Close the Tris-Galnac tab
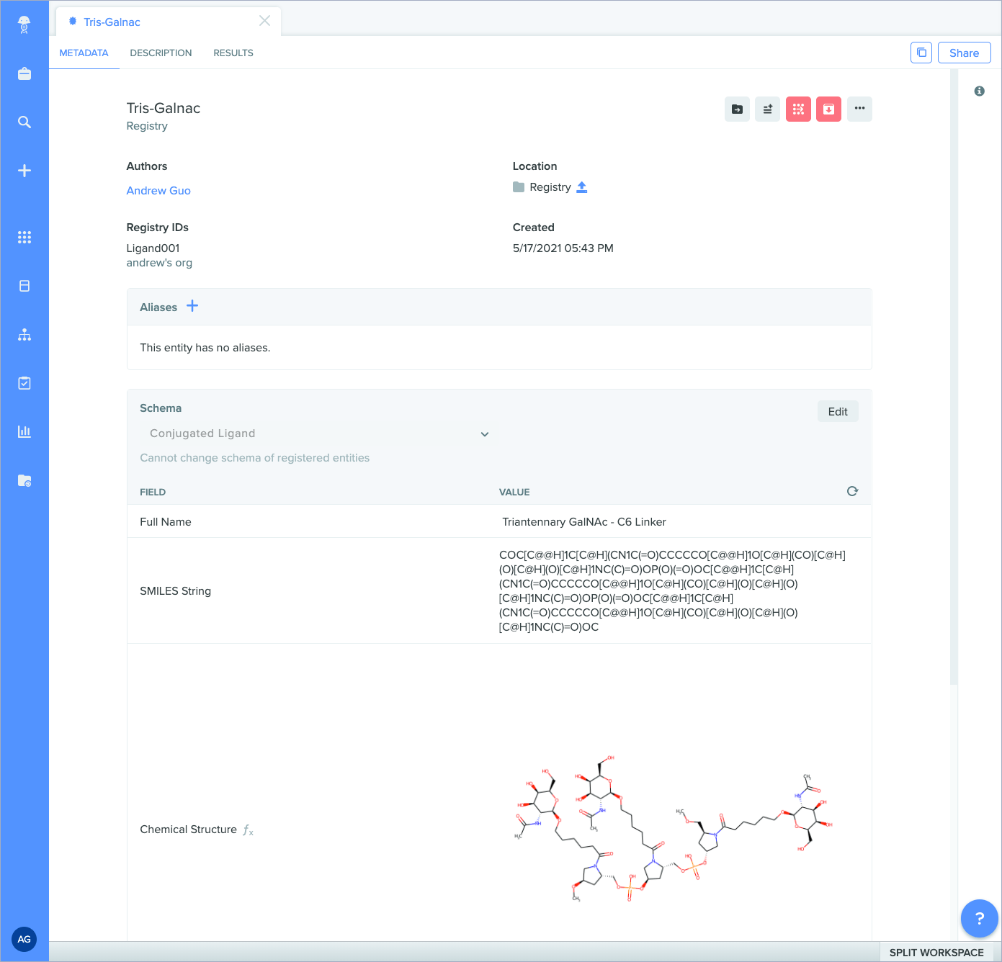 point(264,21)
